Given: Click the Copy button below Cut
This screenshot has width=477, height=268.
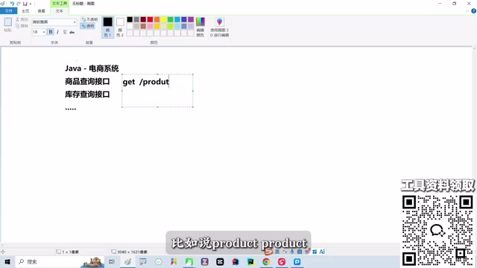Looking at the screenshot, I should click(22, 26).
